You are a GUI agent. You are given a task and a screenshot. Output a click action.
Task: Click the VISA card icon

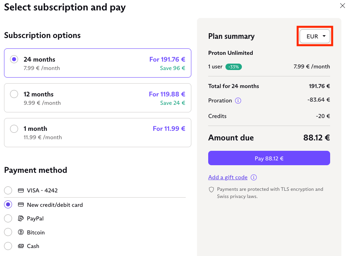click(21, 190)
